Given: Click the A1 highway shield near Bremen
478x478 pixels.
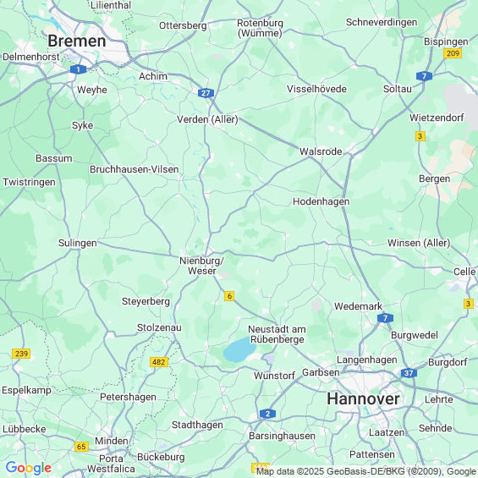Looking at the screenshot, I should 78,69.
